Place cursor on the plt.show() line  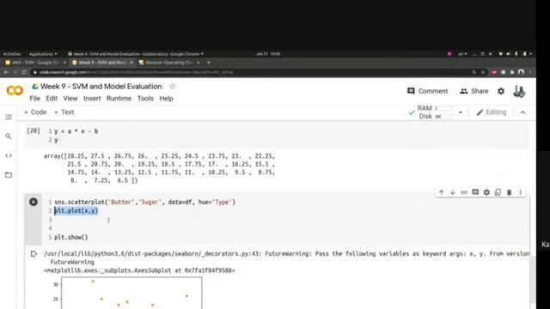(x=71, y=237)
